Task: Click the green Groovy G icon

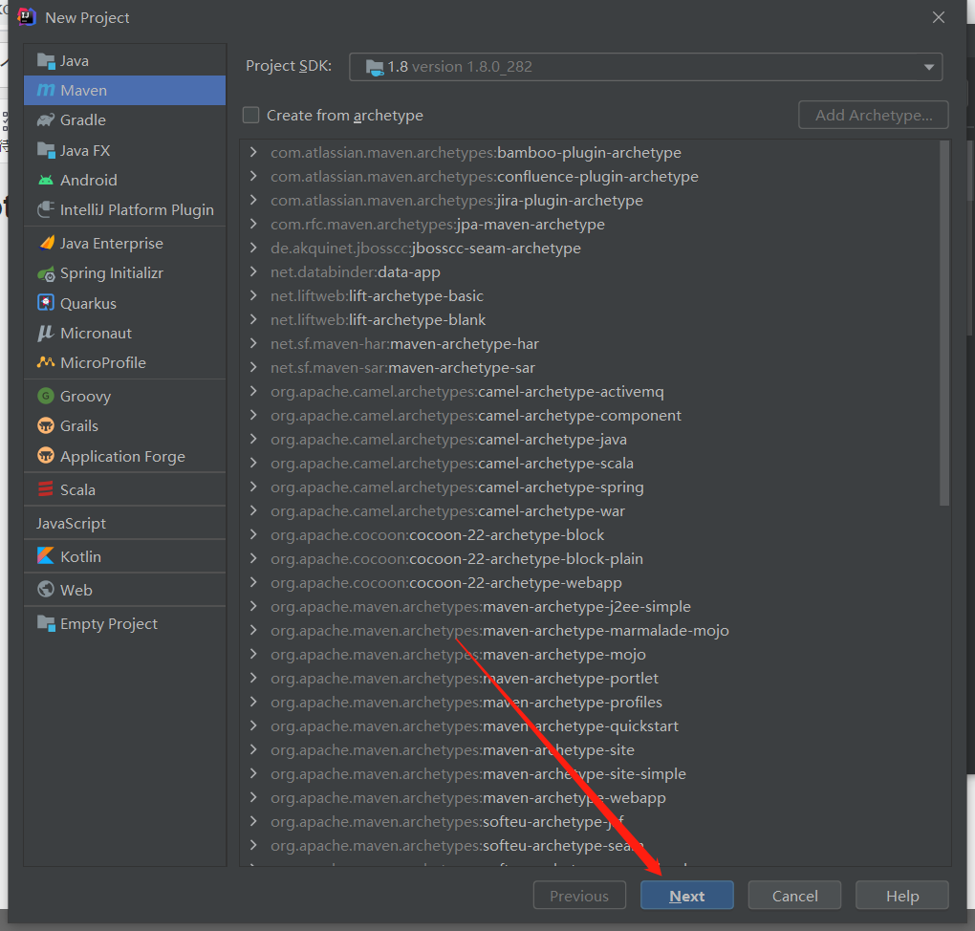Action: point(45,396)
